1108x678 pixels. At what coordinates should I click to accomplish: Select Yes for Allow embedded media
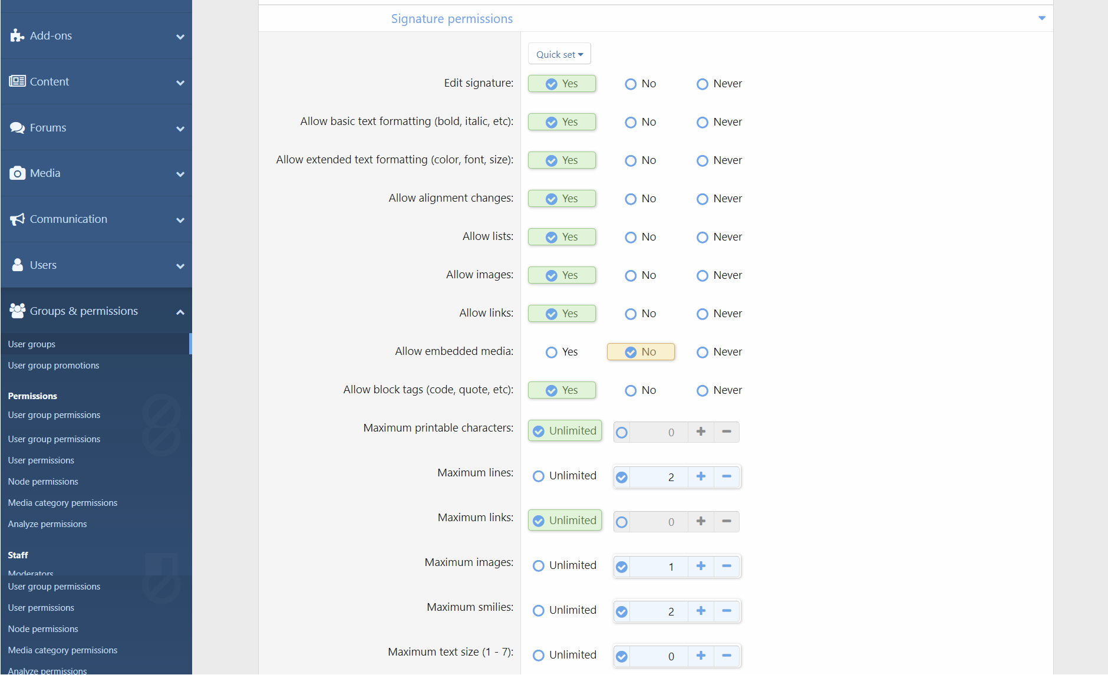pyautogui.click(x=552, y=352)
